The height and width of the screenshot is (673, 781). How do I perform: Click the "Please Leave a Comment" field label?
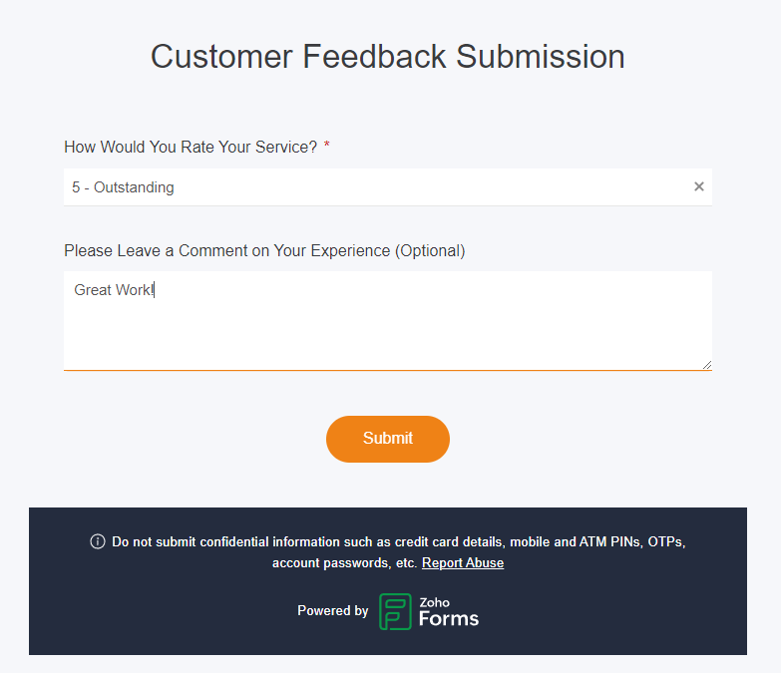[x=264, y=250]
